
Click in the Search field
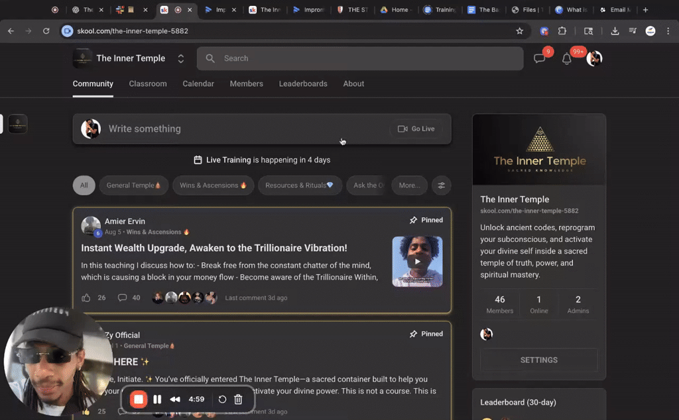[360, 58]
